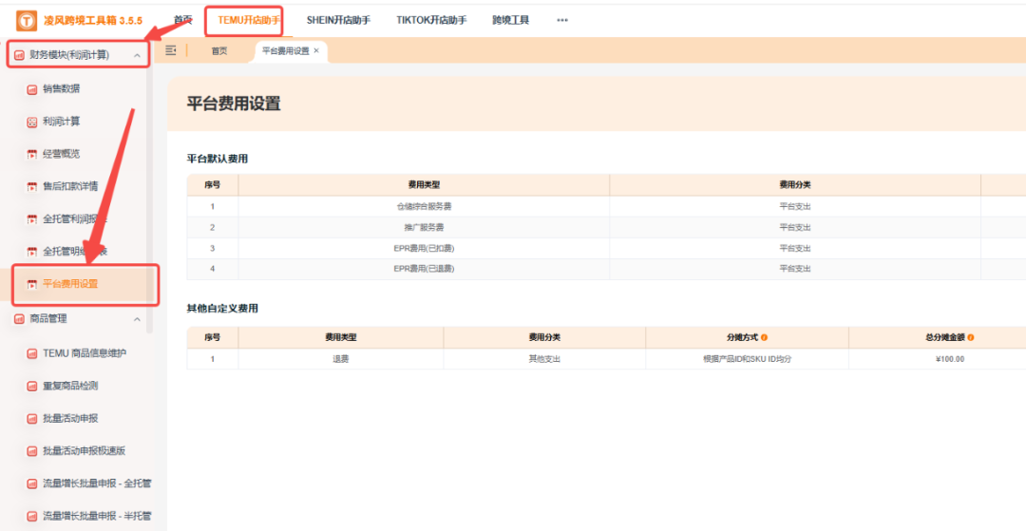Screen dimensions: 1026x531
Task: Select the 跨境工具 top menu
Action: coord(510,20)
